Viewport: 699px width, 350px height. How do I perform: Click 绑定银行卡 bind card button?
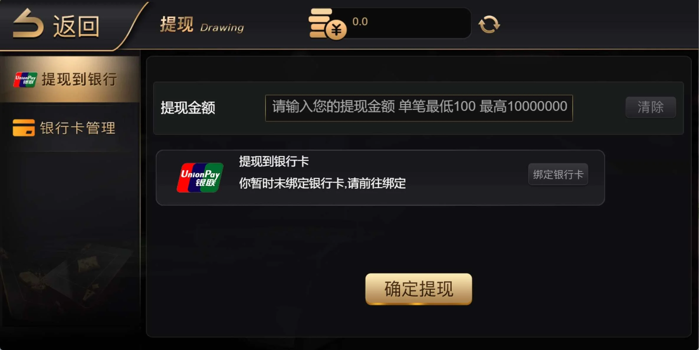coord(558,174)
